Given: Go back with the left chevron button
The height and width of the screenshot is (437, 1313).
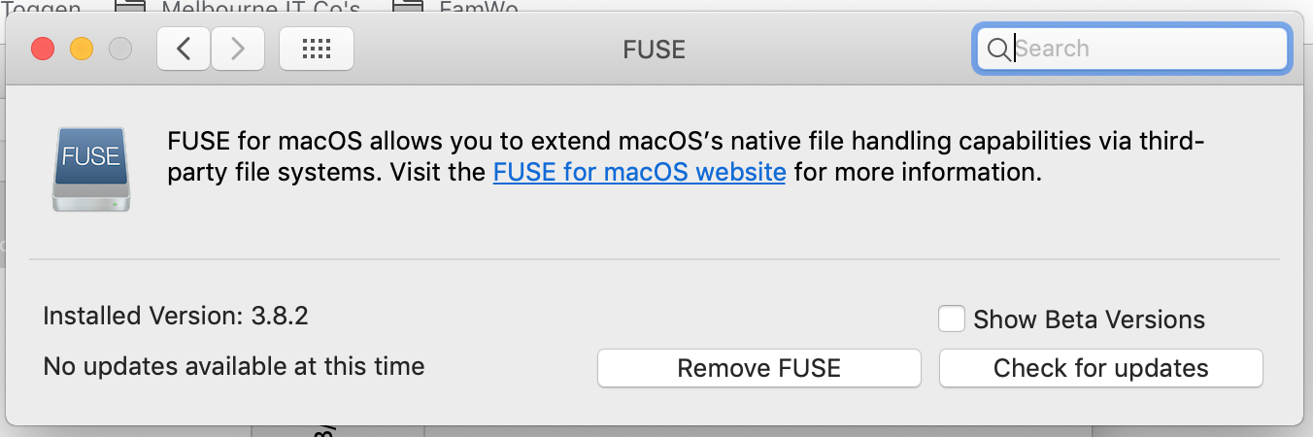Looking at the screenshot, I should pos(184,49).
